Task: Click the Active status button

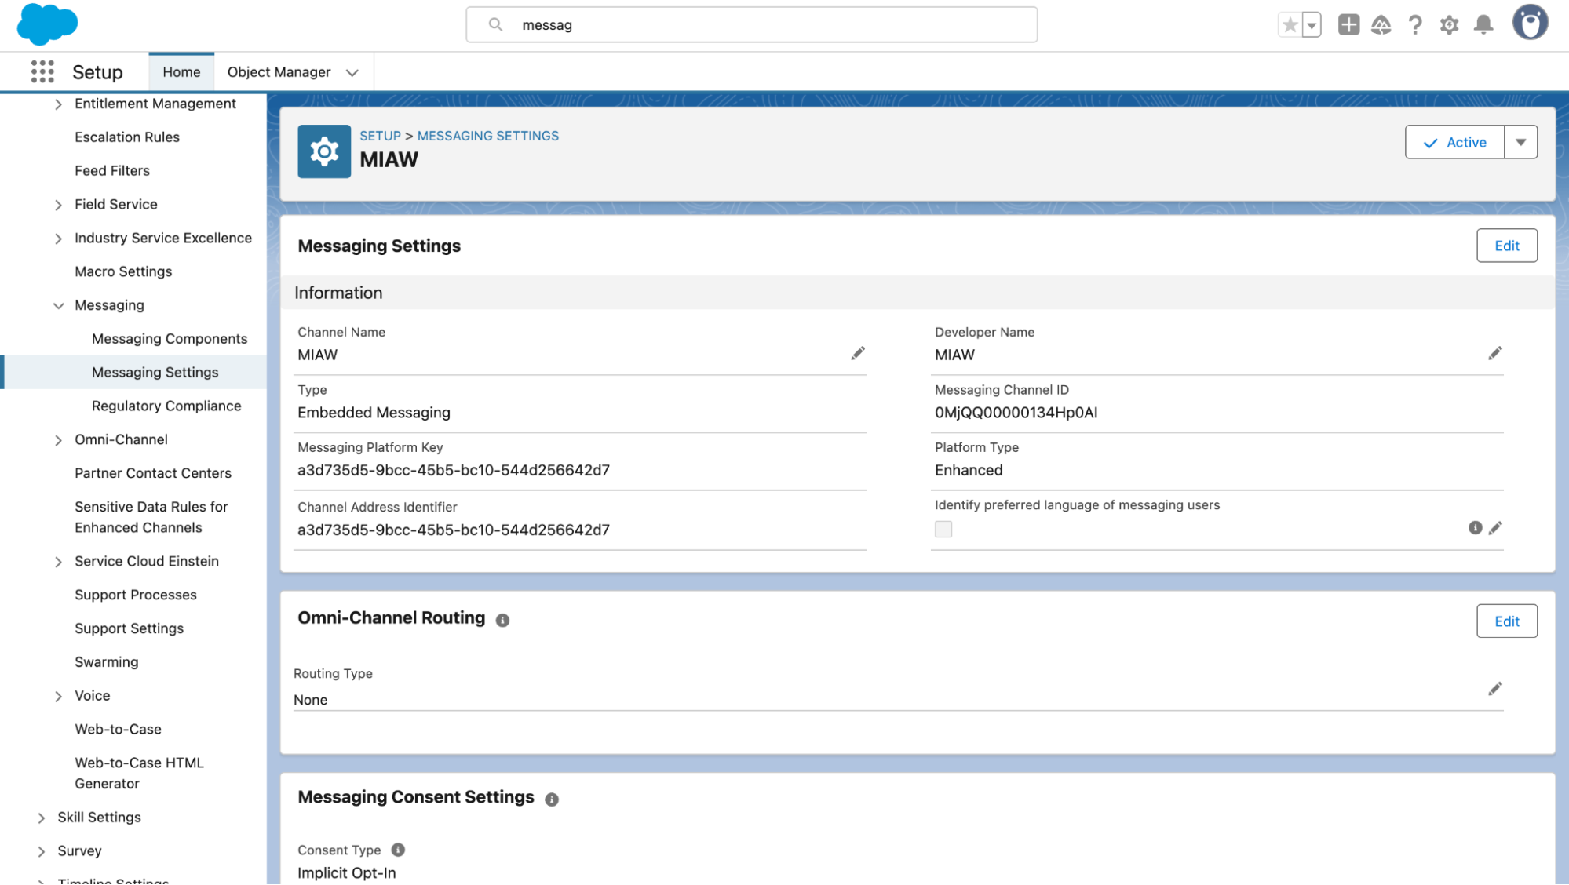Action: pyautogui.click(x=1454, y=142)
